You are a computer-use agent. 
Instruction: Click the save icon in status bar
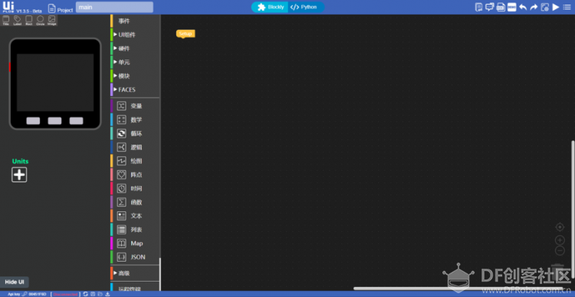[x=93, y=294]
